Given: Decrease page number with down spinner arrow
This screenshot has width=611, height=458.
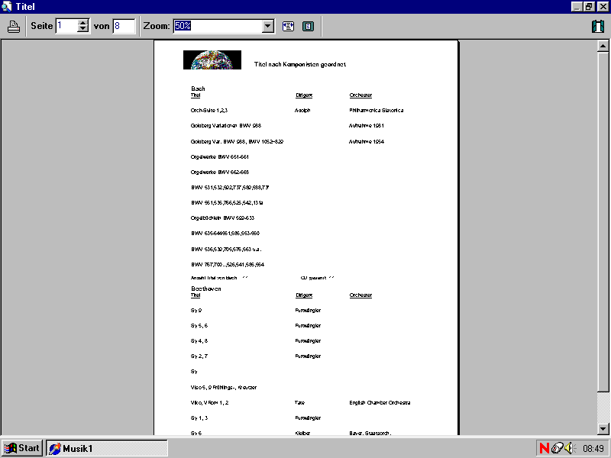Looking at the screenshot, I should pyautogui.click(x=83, y=30).
